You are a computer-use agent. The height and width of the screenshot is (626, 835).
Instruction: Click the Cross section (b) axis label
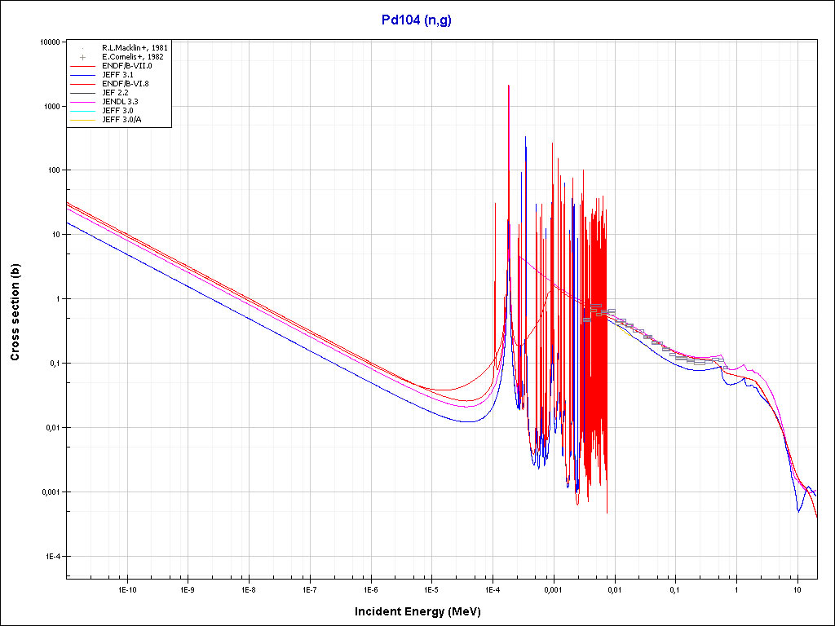pyautogui.click(x=15, y=313)
